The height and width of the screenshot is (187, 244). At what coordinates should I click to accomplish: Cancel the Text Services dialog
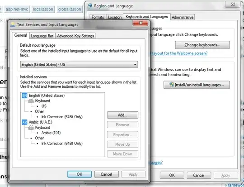click(x=106, y=174)
